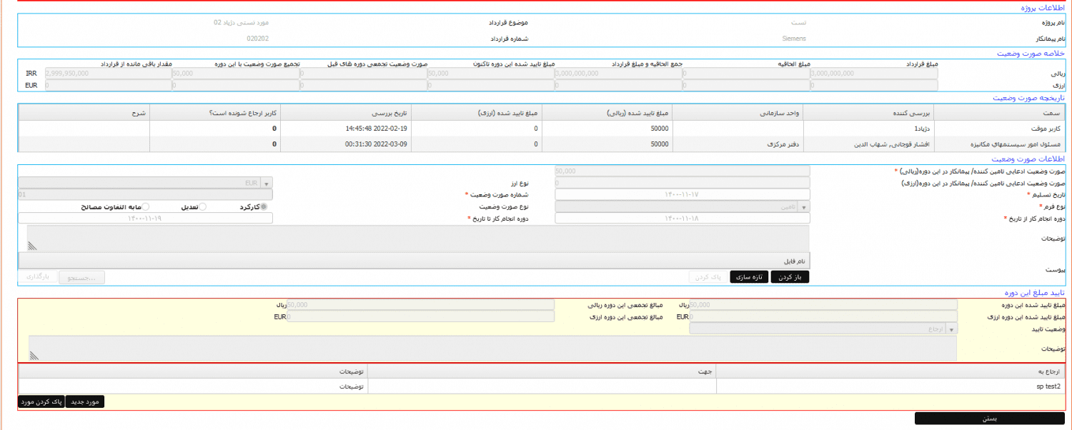
Task: Click the تازه سازی refresh button
Action: tap(748, 277)
